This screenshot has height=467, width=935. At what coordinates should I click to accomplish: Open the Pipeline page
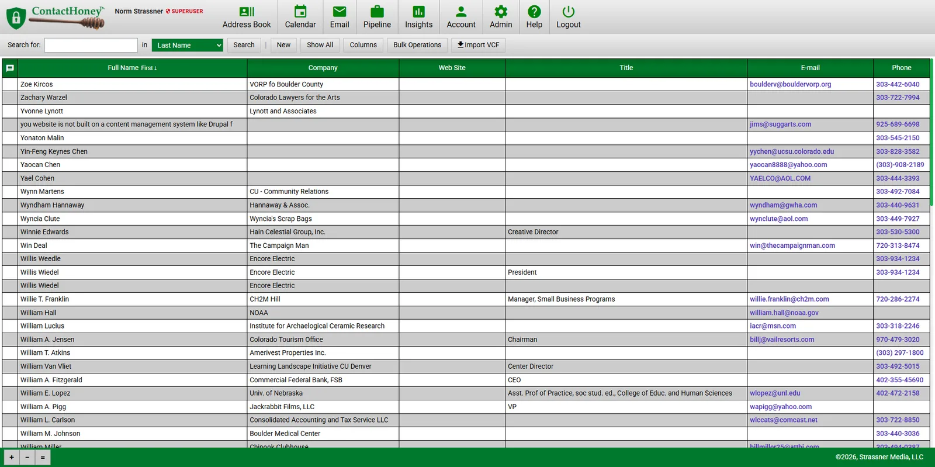pos(377,17)
